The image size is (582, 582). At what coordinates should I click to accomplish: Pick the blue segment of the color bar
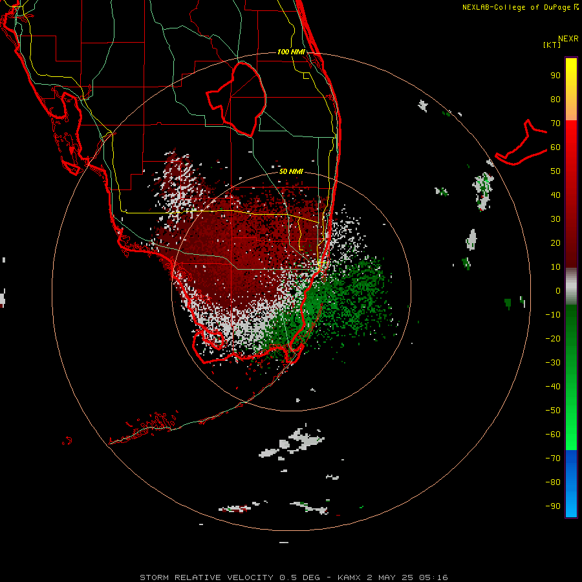pos(571,484)
